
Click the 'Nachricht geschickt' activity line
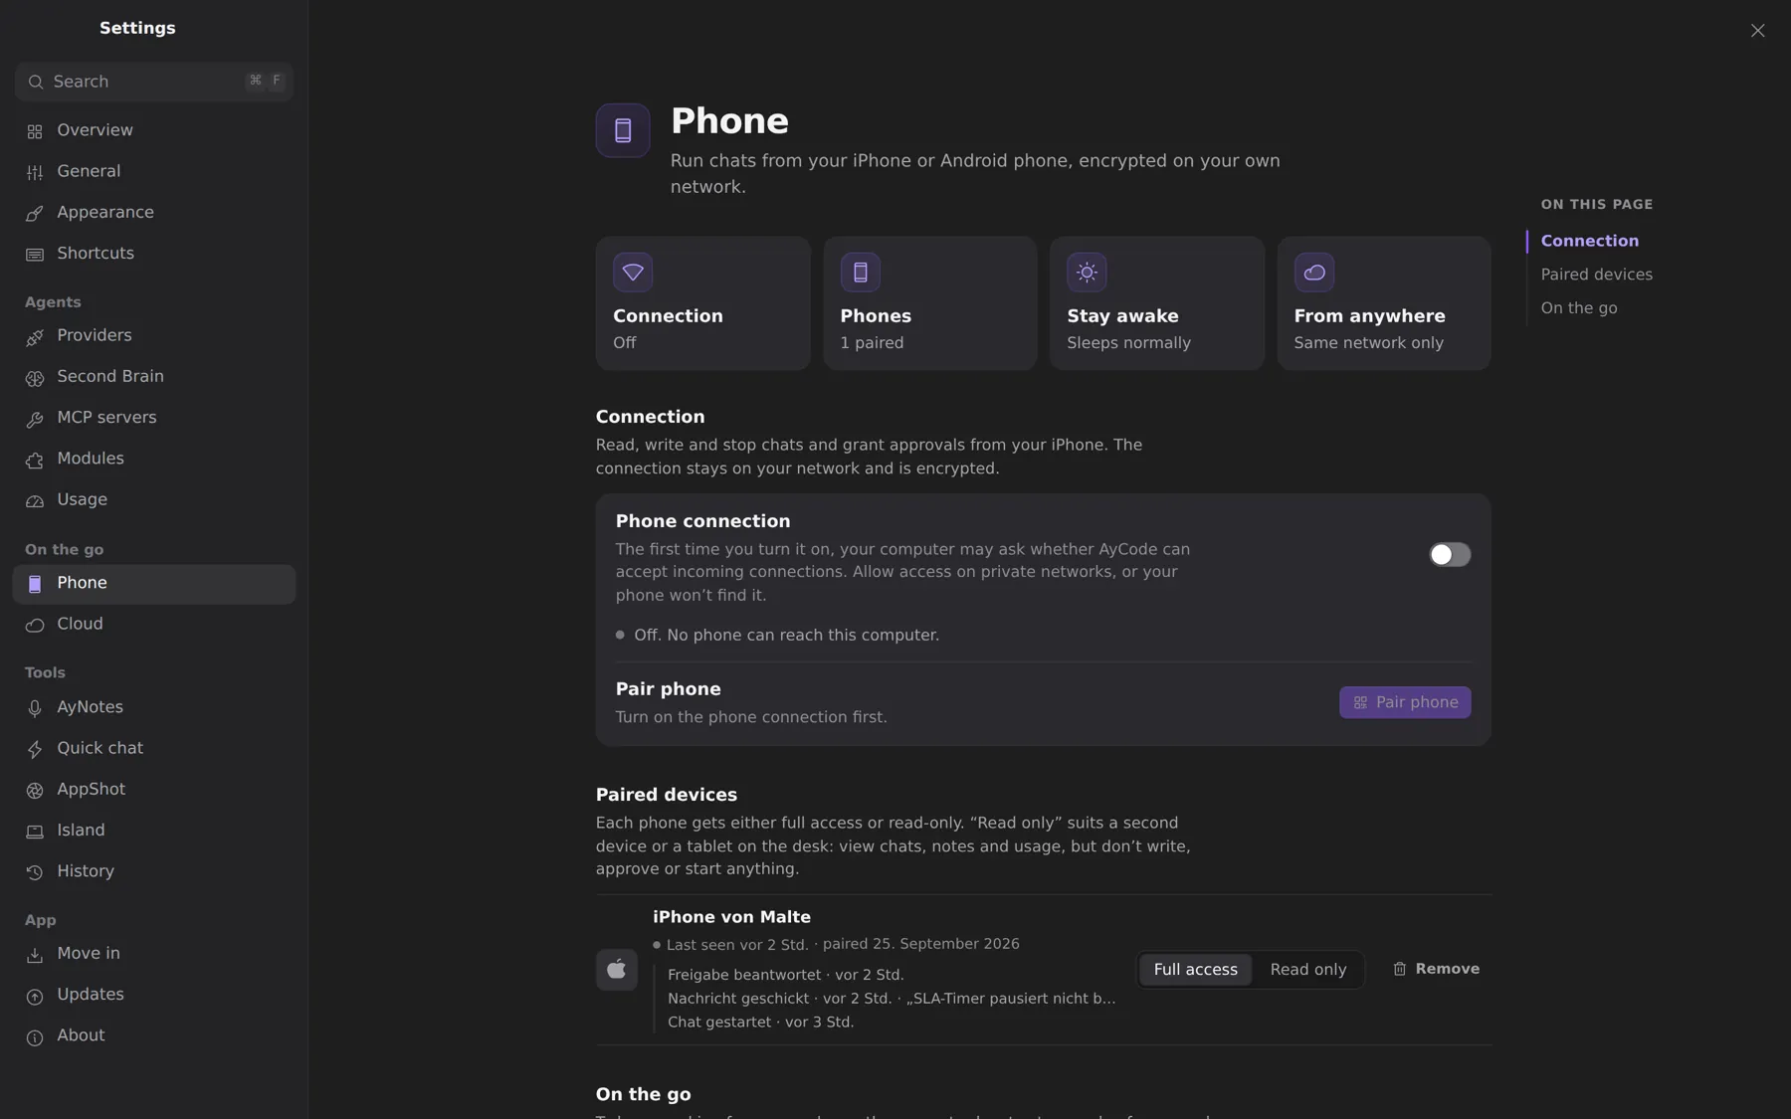[x=892, y=999]
